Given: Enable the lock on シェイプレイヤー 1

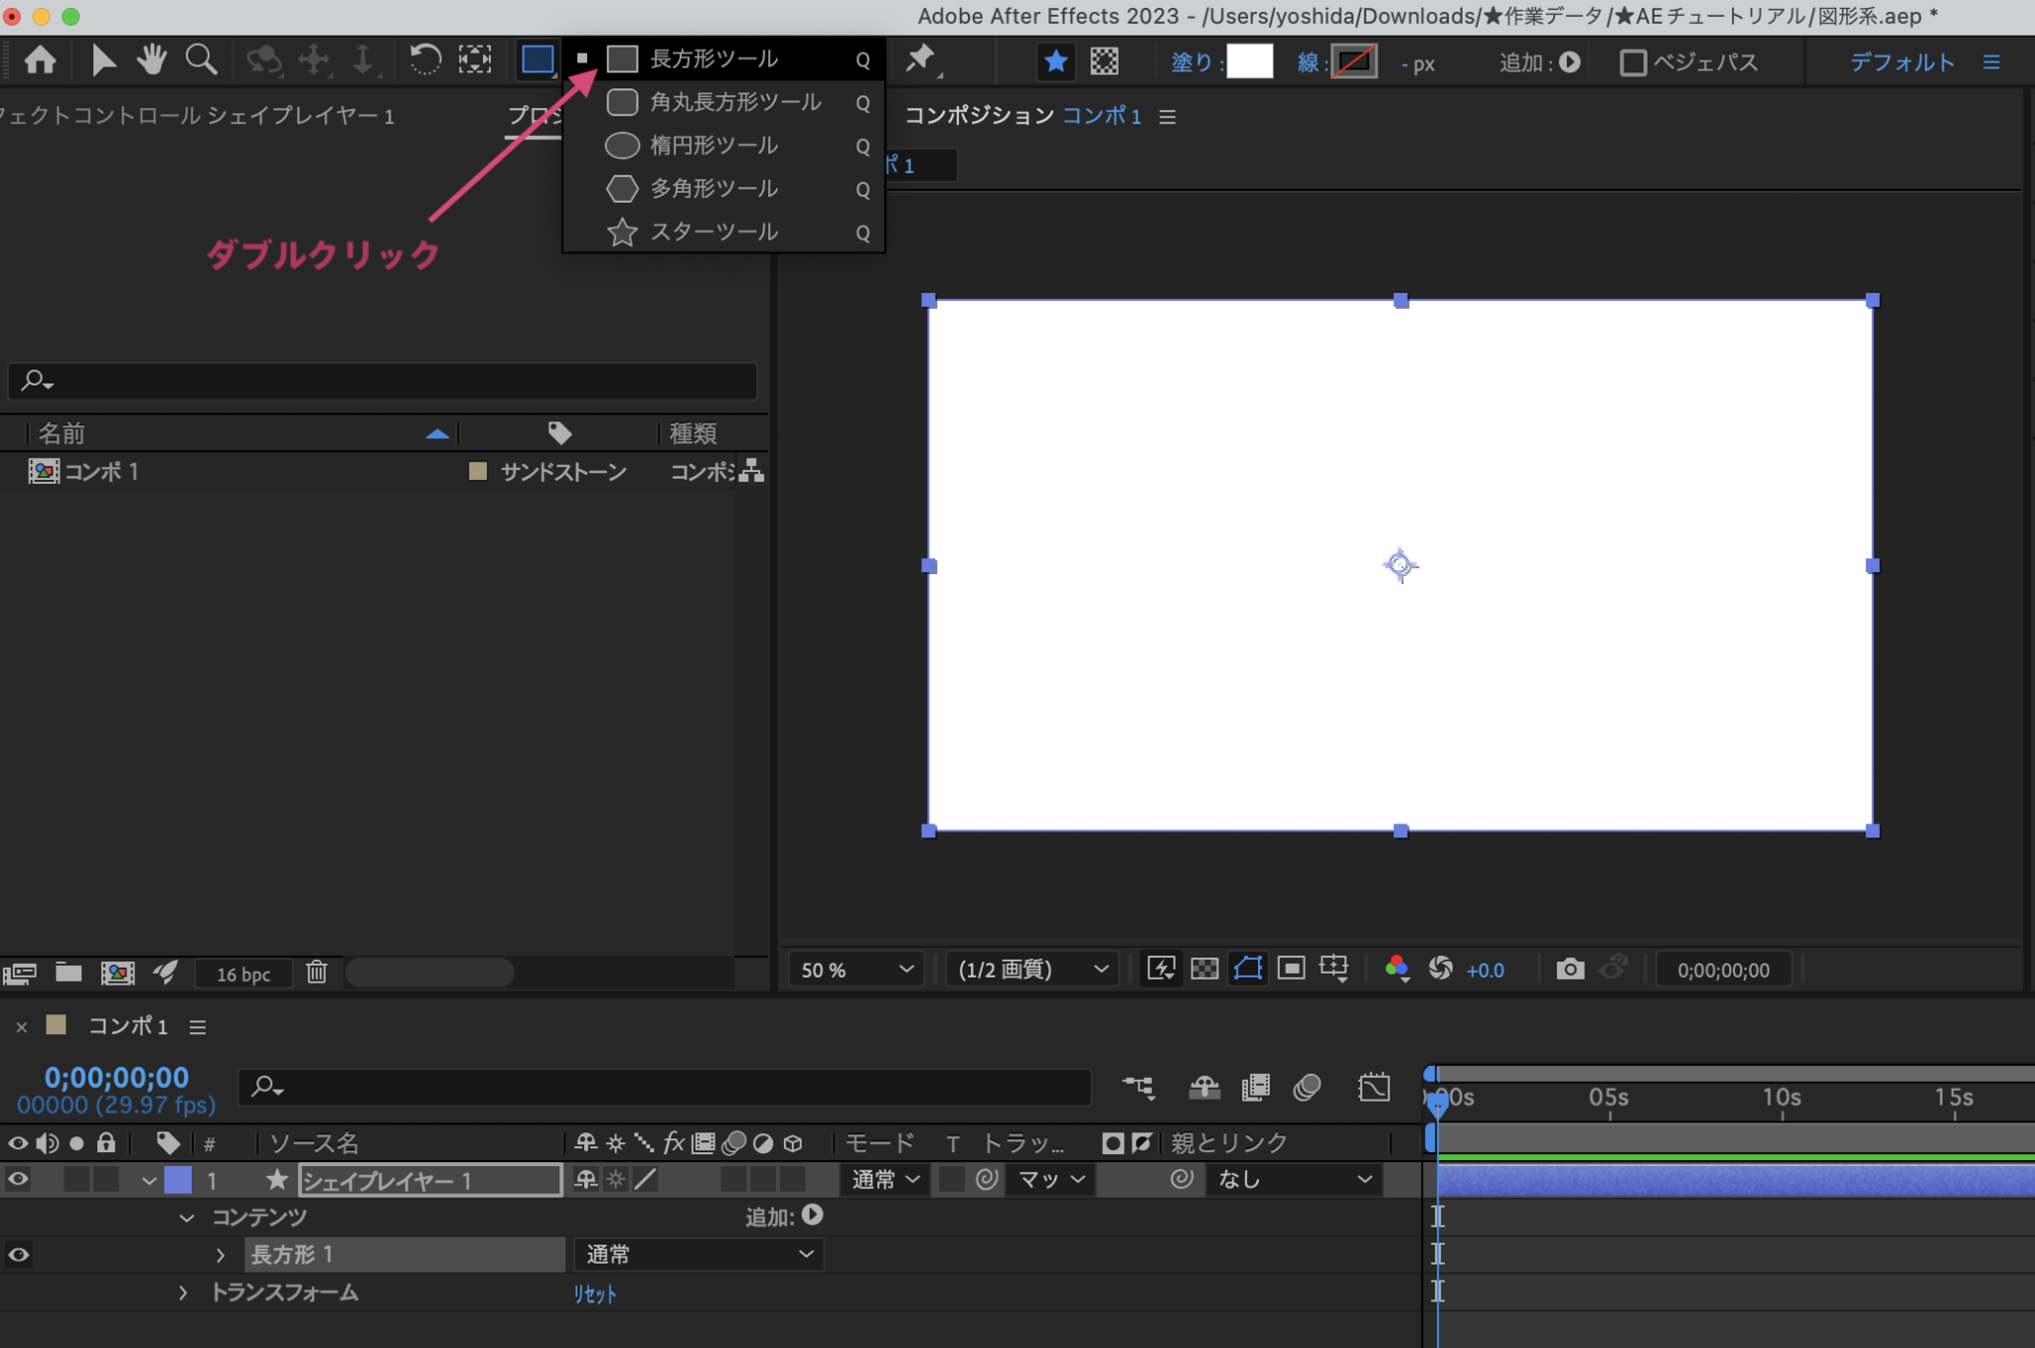Looking at the screenshot, I should click(x=106, y=1180).
